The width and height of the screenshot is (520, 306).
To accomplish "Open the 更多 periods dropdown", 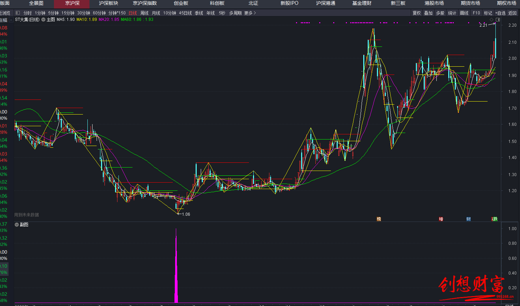I will click(x=250, y=13).
